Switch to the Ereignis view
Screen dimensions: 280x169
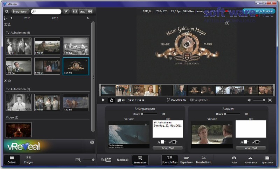[29, 160]
